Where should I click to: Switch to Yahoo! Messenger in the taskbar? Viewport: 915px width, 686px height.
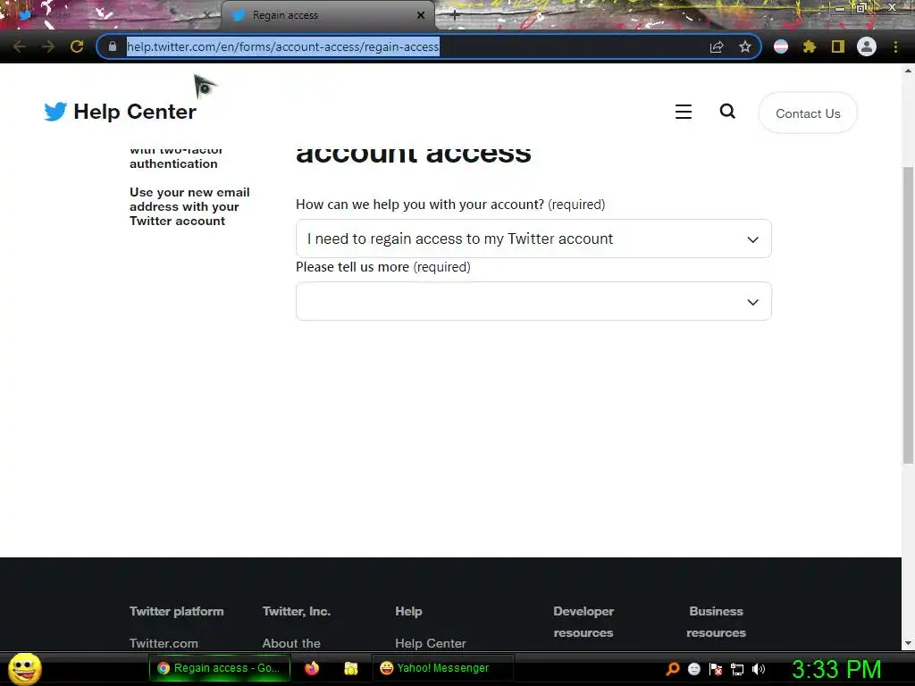pyautogui.click(x=442, y=668)
